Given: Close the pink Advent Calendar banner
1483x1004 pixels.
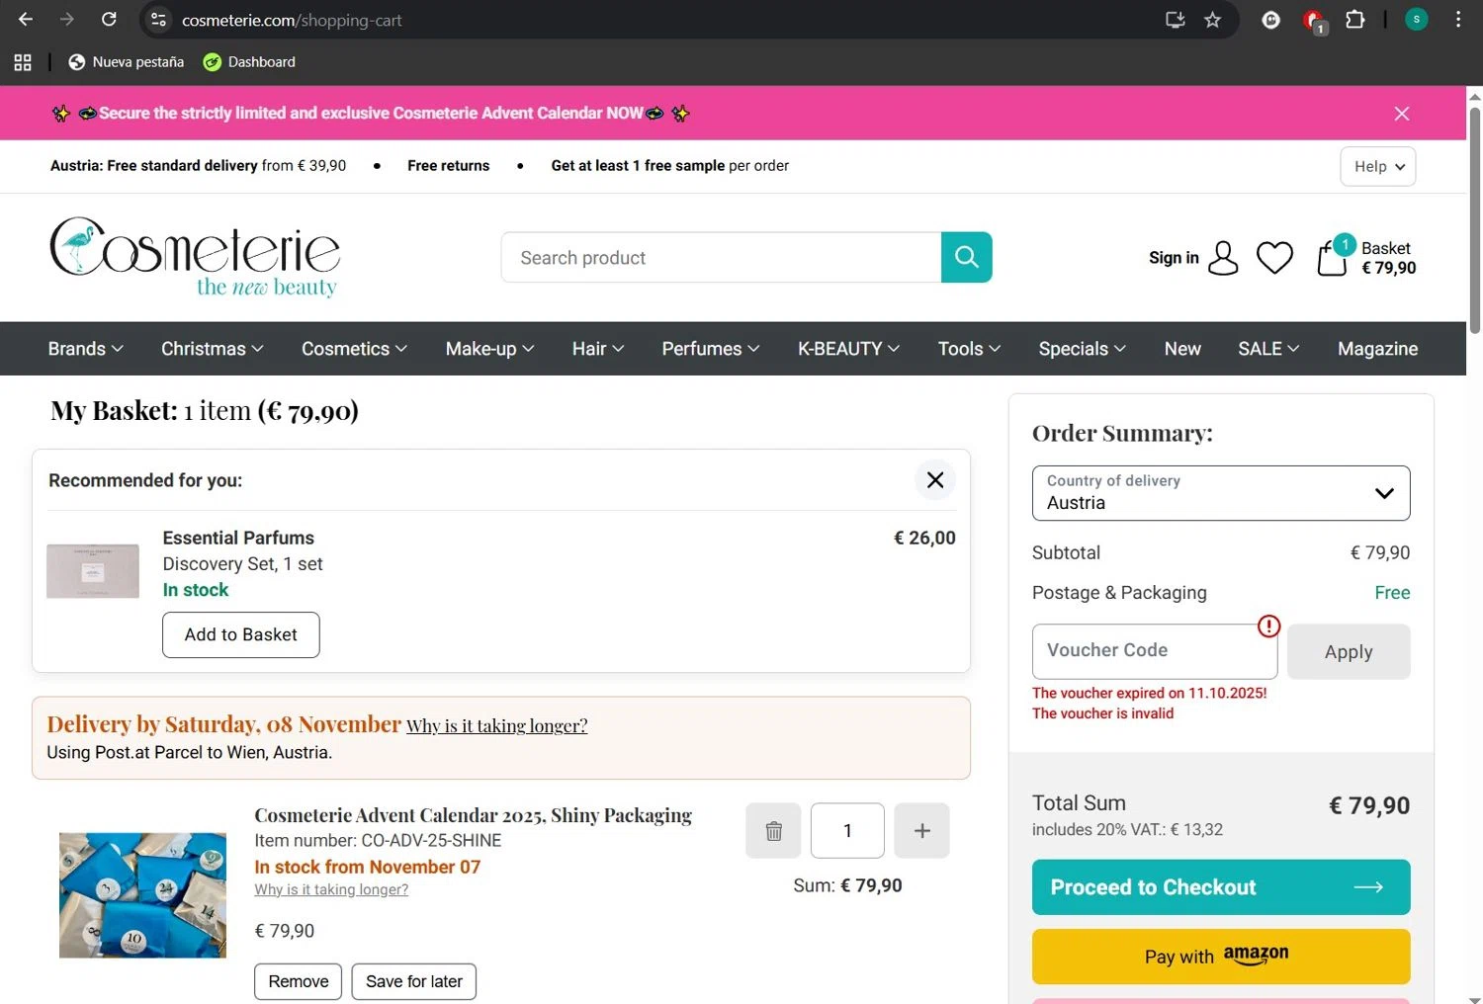Looking at the screenshot, I should (x=1401, y=114).
